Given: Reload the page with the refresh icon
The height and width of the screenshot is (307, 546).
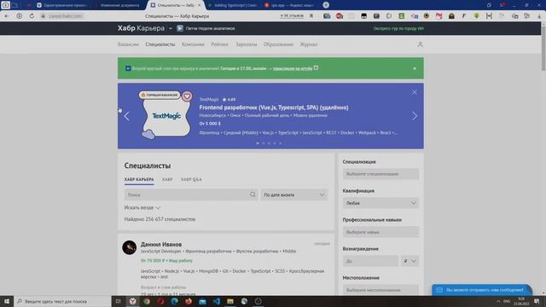Looking at the screenshot, I should tap(32, 16).
